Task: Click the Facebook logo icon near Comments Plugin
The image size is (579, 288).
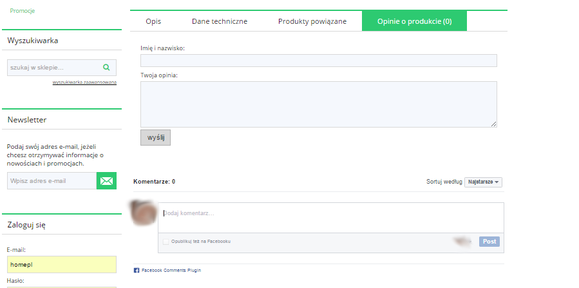Action: click(137, 270)
